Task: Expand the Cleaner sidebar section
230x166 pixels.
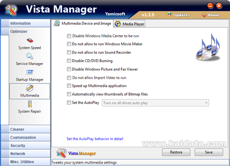Action: [x=26, y=129]
